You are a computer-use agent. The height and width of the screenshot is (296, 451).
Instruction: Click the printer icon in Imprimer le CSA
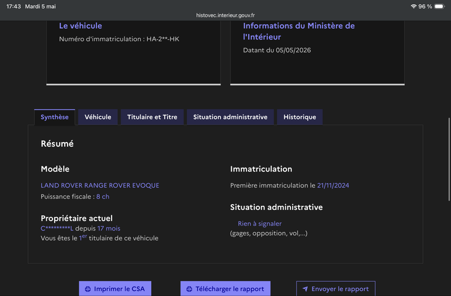[x=88, y=289]
